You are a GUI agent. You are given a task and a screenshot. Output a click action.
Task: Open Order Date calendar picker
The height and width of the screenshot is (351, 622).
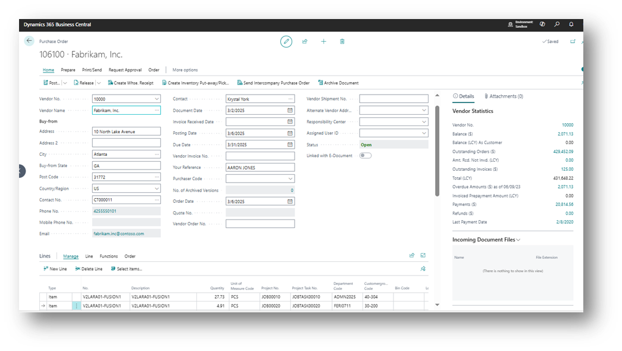pyautogui.click(x=290, y=202)
